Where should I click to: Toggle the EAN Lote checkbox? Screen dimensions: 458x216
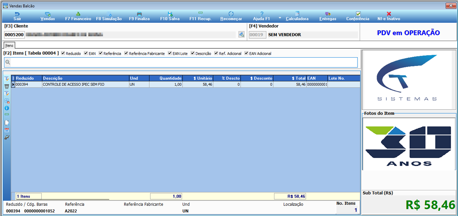pyautogui.click(x=170, y=54)
